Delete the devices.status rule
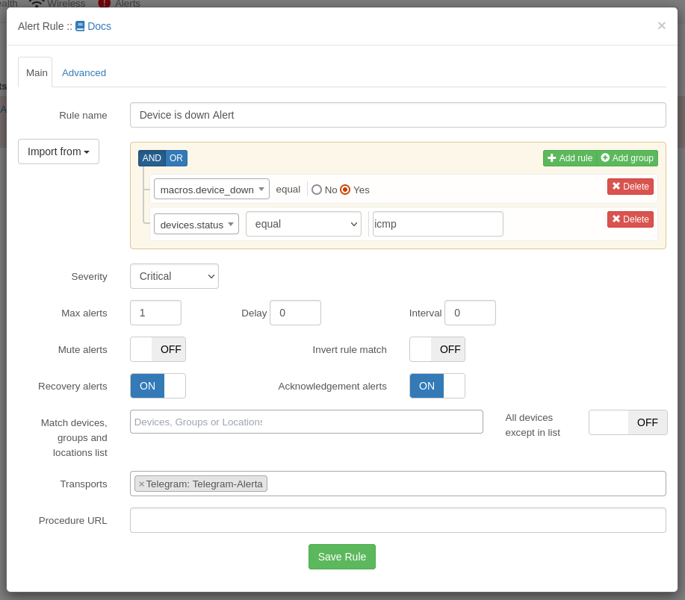The width and height of the screenshot is (685, 600). coord(630,219)
